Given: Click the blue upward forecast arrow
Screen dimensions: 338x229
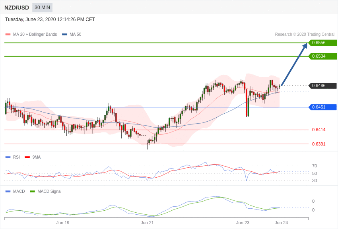Looking at the screenshot, I should pos(294,64).
